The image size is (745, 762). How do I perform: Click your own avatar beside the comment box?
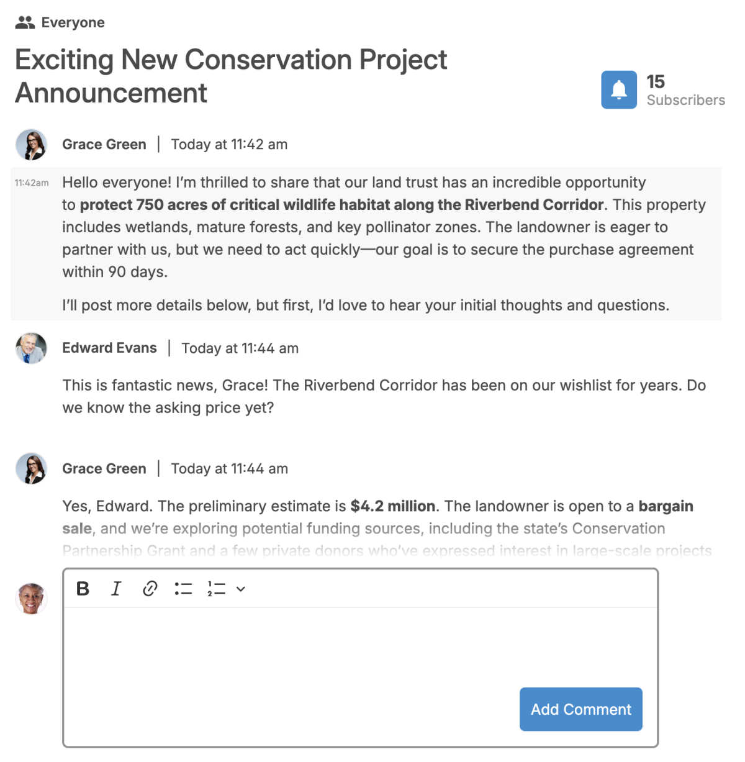coord(31,598)
